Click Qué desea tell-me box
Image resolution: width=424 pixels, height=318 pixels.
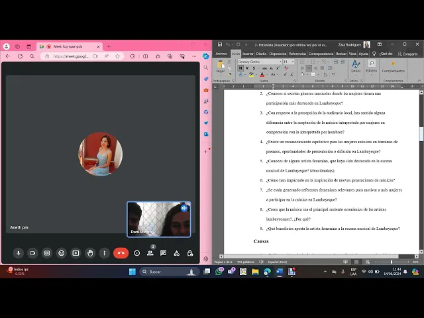click(386, 54)
